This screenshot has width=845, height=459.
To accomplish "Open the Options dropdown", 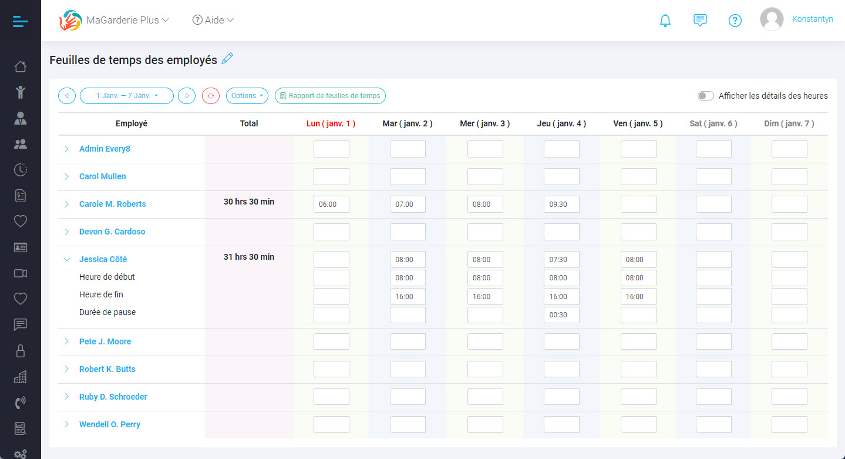I will point(247,95).
